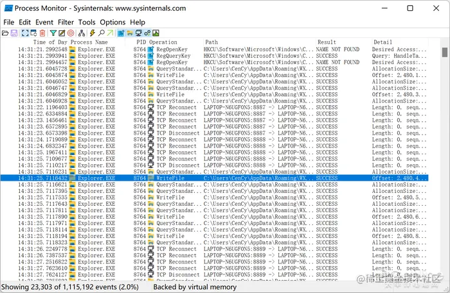Click the Path column header
The image size is (450, 293).
[x=212, y=42]
